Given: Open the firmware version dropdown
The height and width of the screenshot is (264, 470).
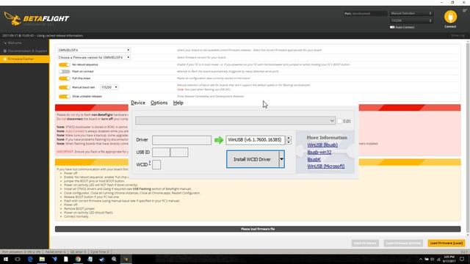Looking at the screenshot, I should pos(94,57).
